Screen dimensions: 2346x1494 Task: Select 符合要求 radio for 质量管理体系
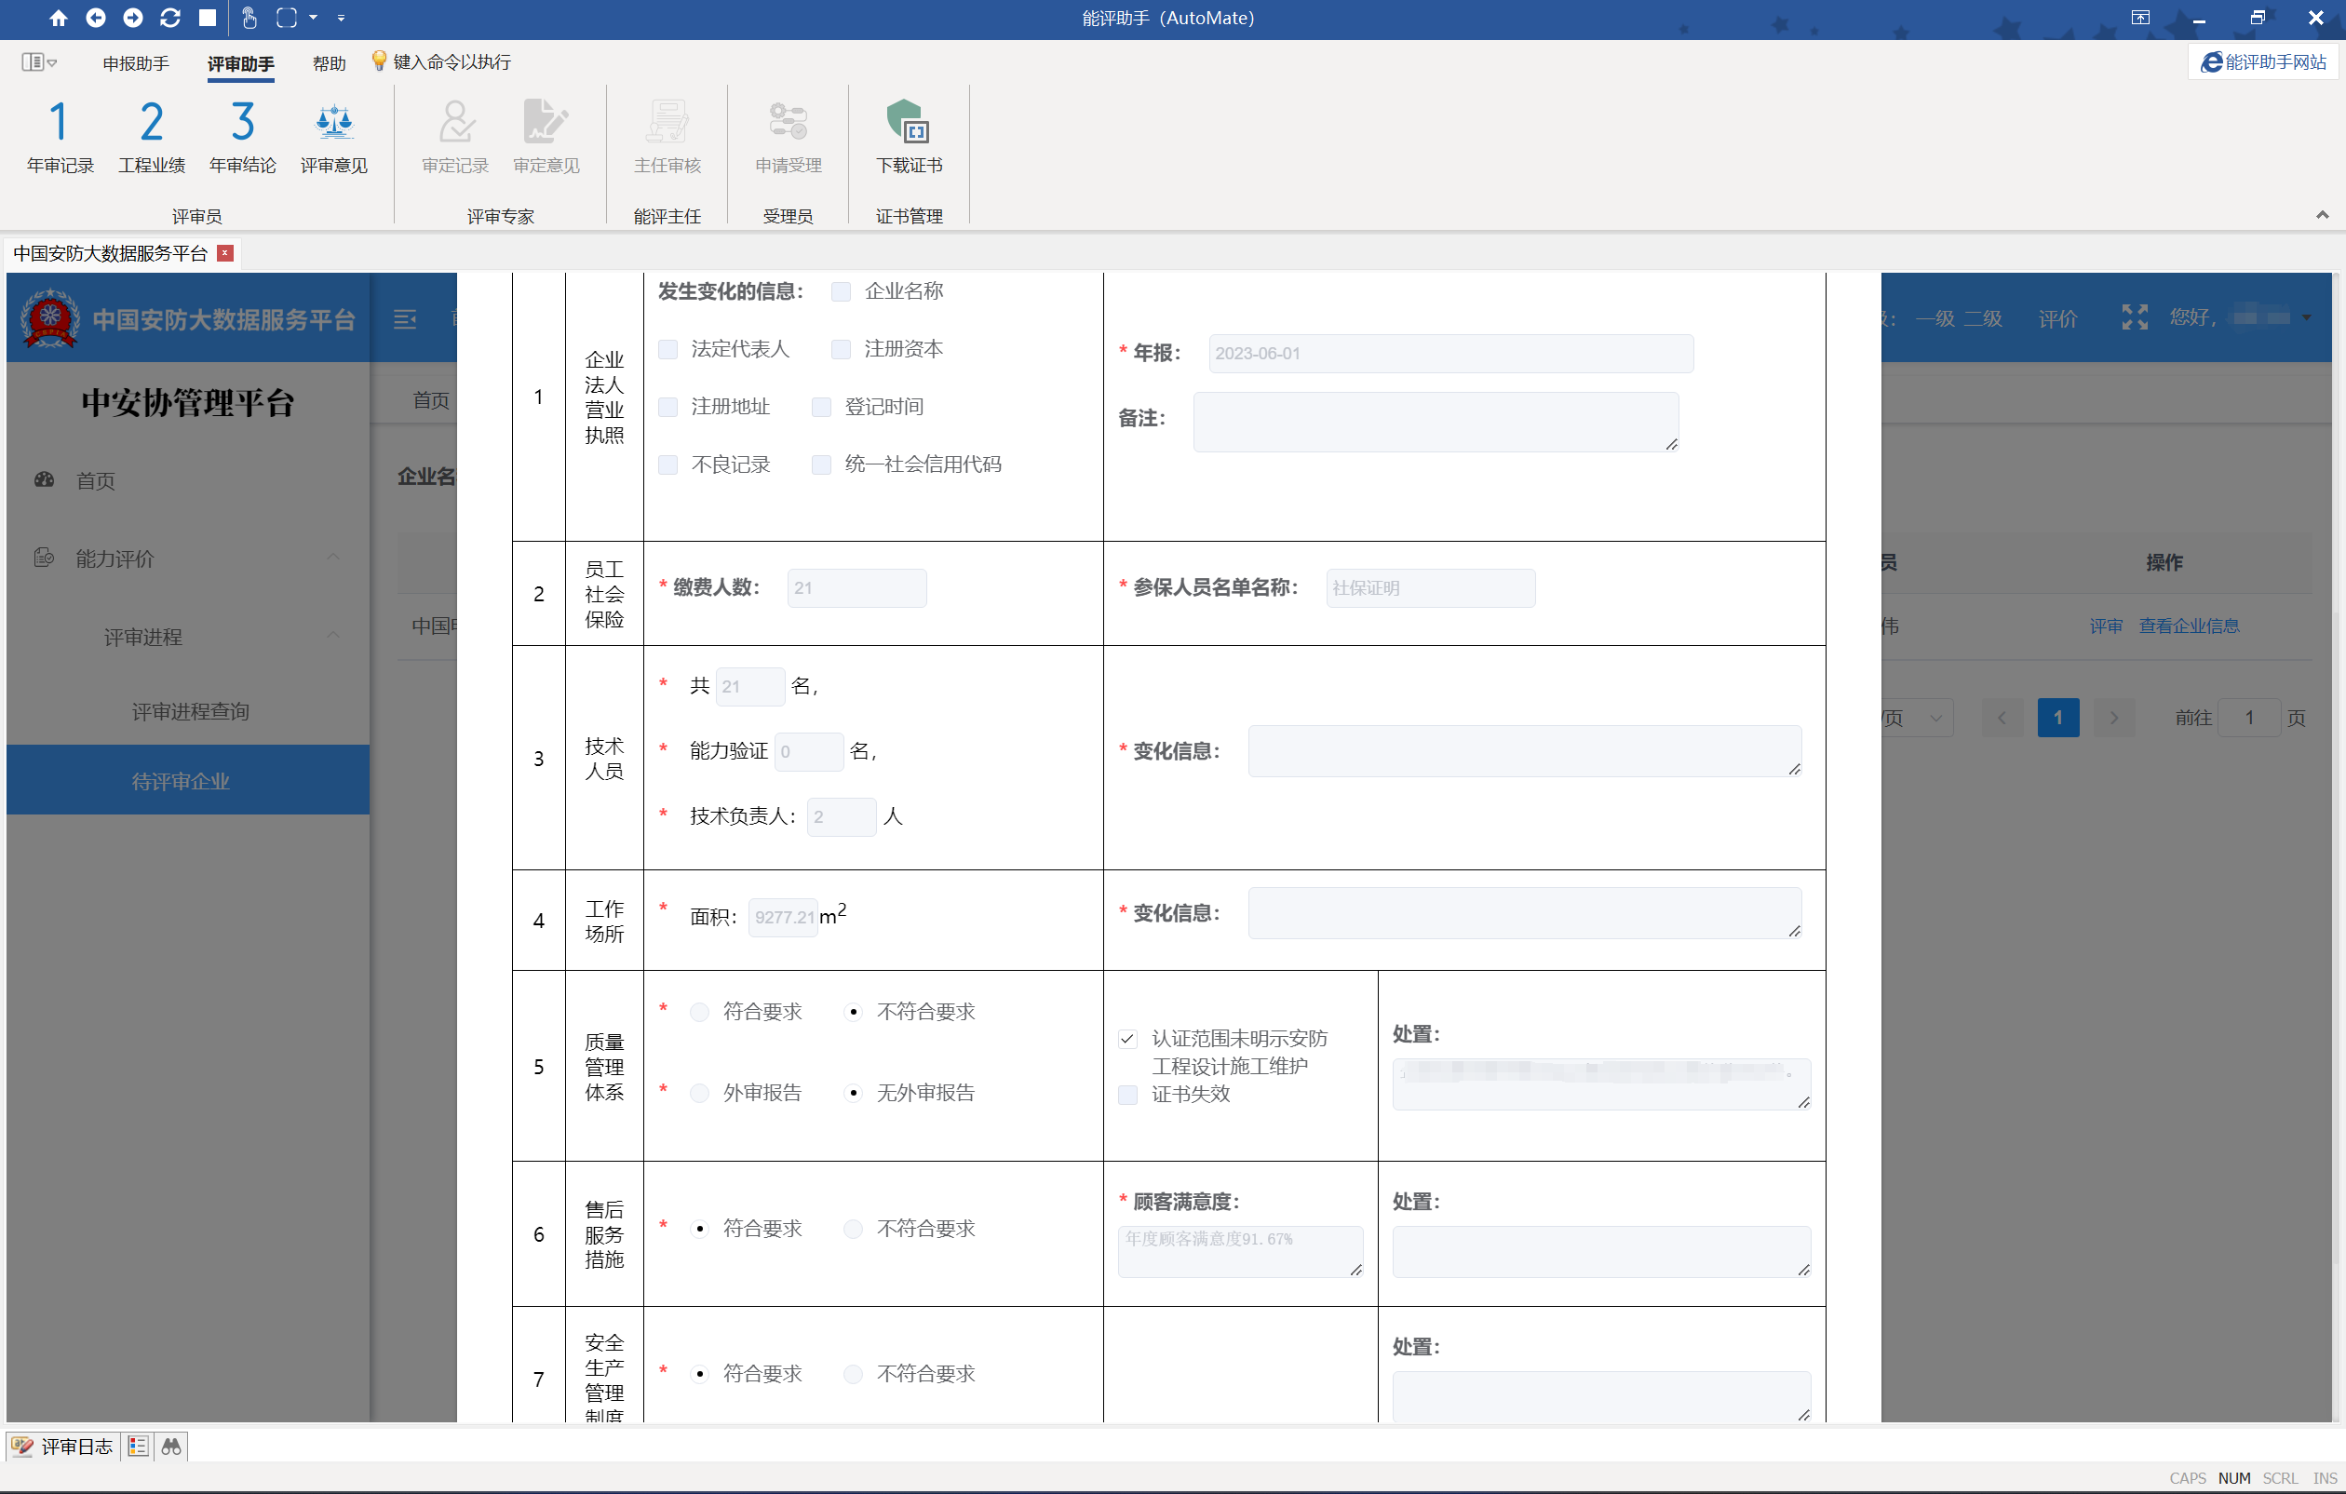click(699, 1013)
